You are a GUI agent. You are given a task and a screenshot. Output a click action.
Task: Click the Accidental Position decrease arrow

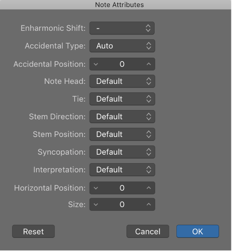96,64
